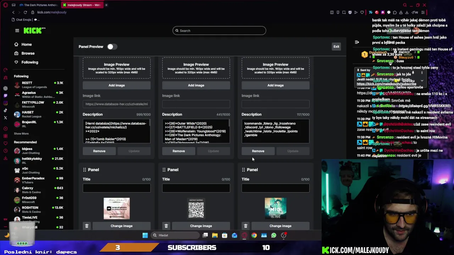Open EmberParadox channel in Recommended

click(38, 180)
